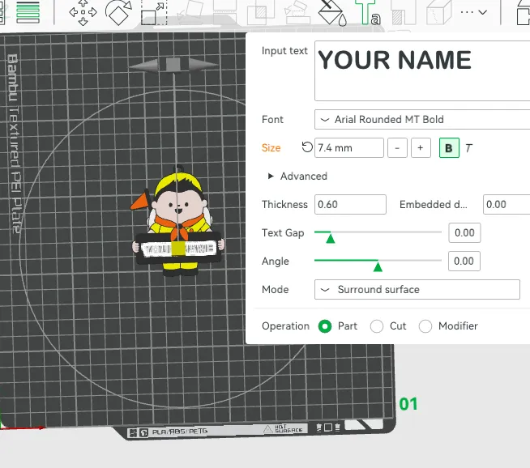Open the Color painting bucket tool

coord(332,12)
